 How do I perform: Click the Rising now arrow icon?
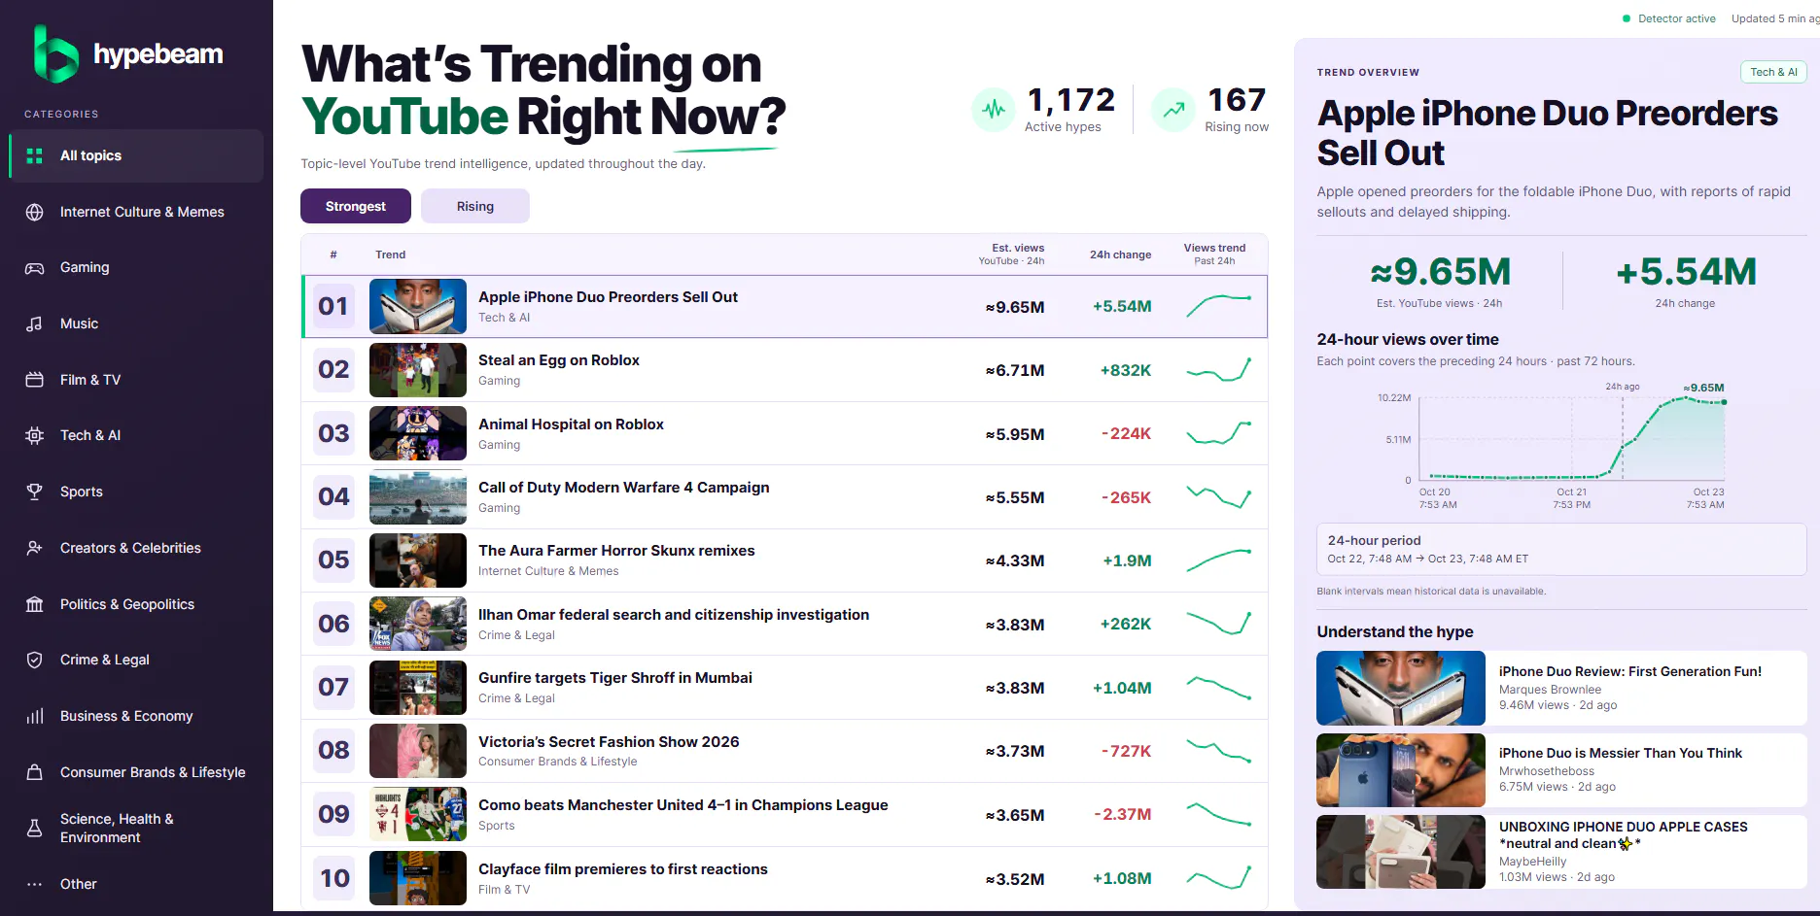tap(1174, 109)
